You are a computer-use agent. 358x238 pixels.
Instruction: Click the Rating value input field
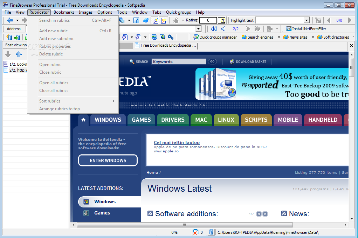coord(208,20)
